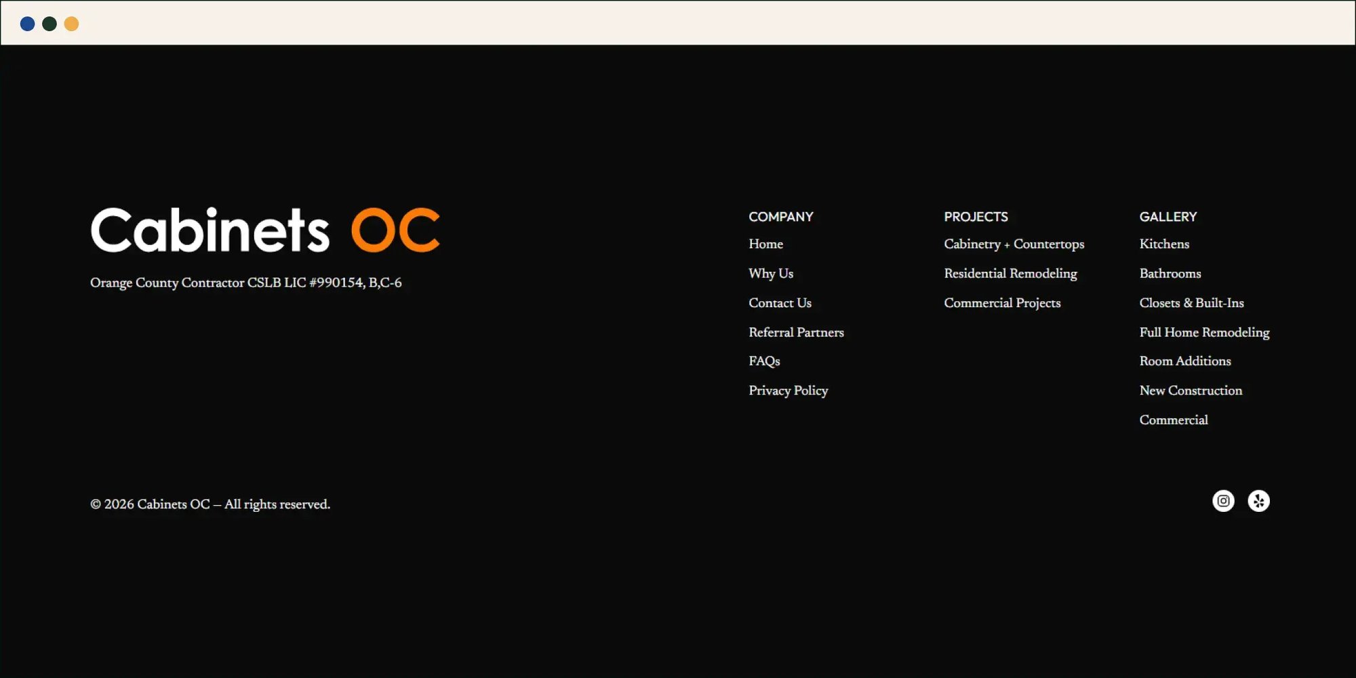The height and width of the screenshot is (678, 1356).
Task: Open the Why Us page
Action: pyautogui.click(x=771, y=273)
